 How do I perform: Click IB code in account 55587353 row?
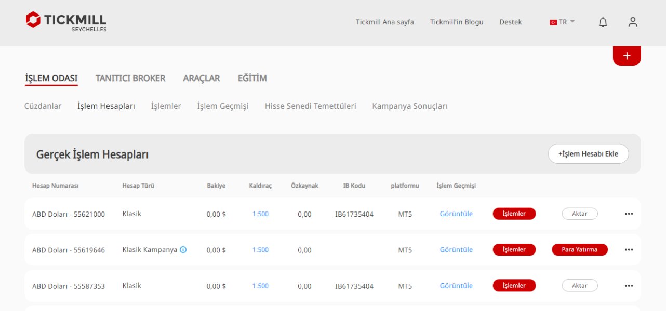tap(354, 286)
